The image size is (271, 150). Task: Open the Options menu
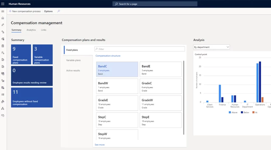[x=48, y=11]
